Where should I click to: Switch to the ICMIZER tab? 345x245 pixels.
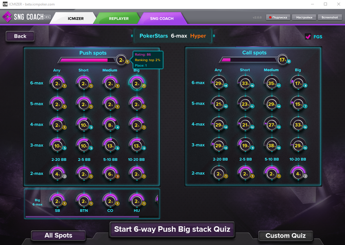(x=75, y=19)
